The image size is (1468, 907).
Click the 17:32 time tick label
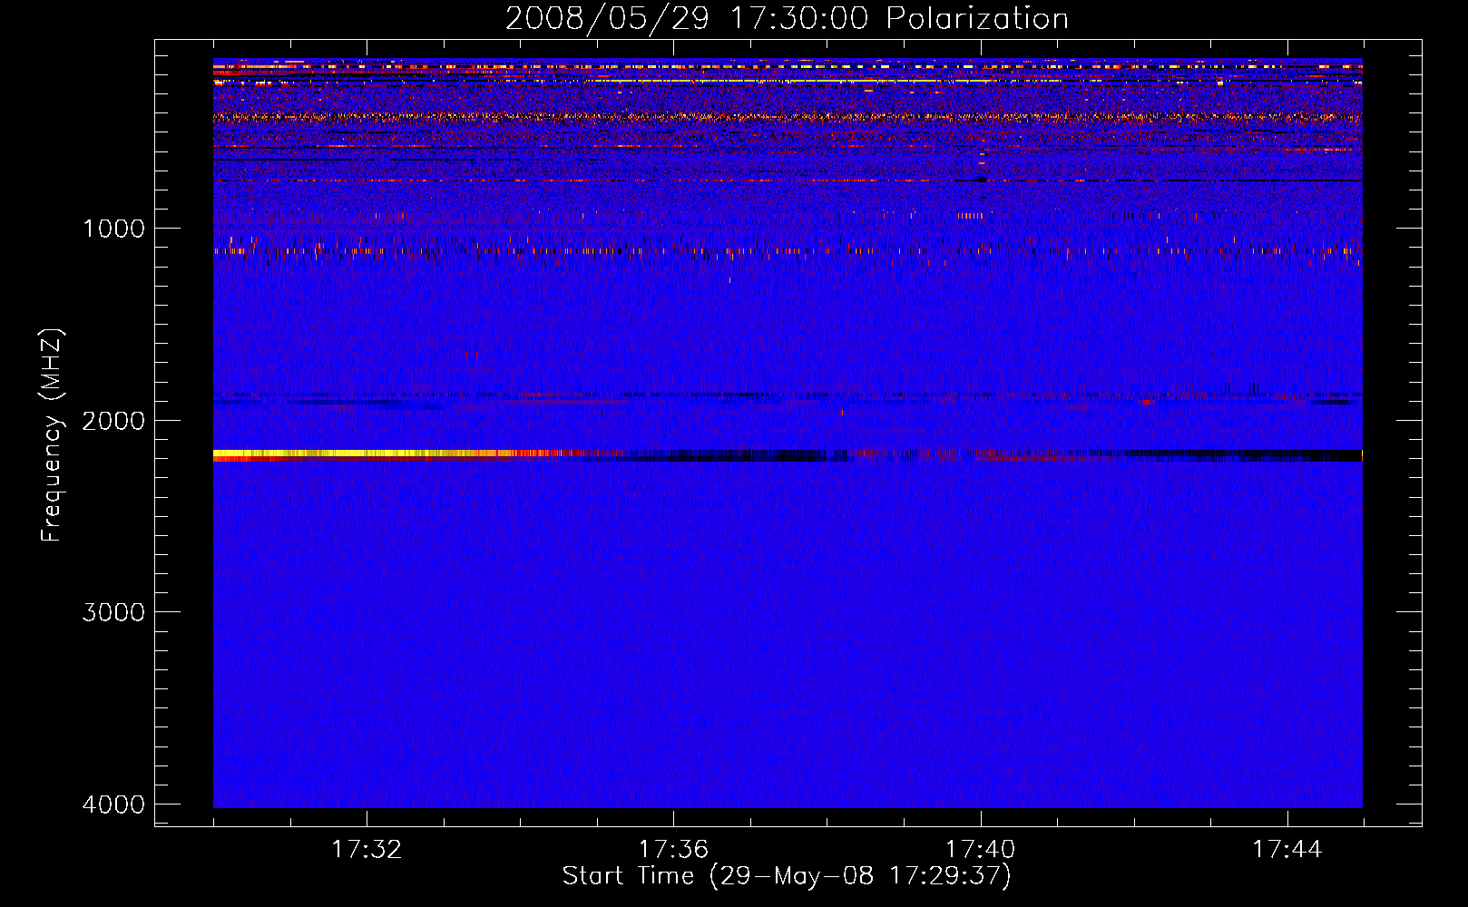tap(367, 849)
